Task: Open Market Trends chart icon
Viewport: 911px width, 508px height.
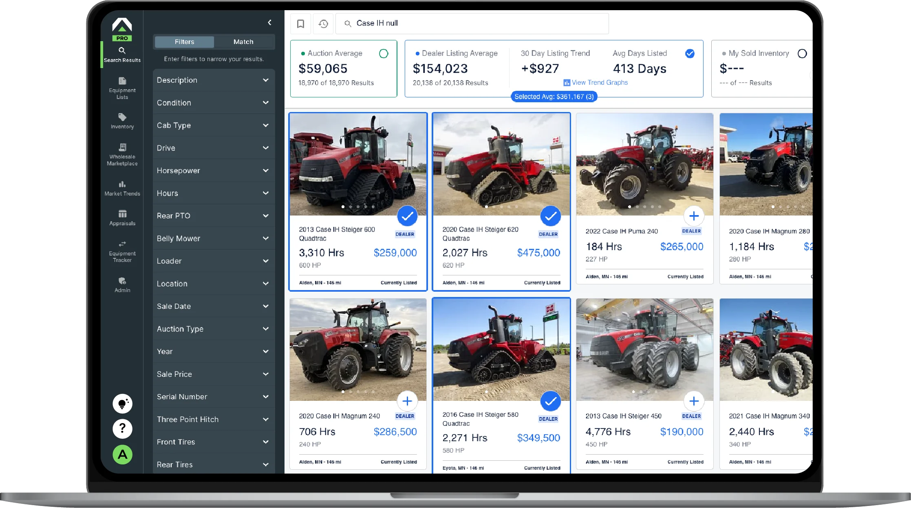Action: pyautogui.click(x=122, y=184)
